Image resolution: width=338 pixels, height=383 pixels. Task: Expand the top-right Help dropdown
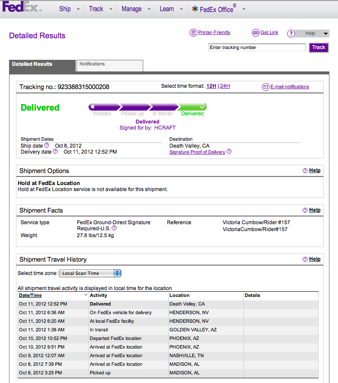pyautogui.click(x=325, y=34)
